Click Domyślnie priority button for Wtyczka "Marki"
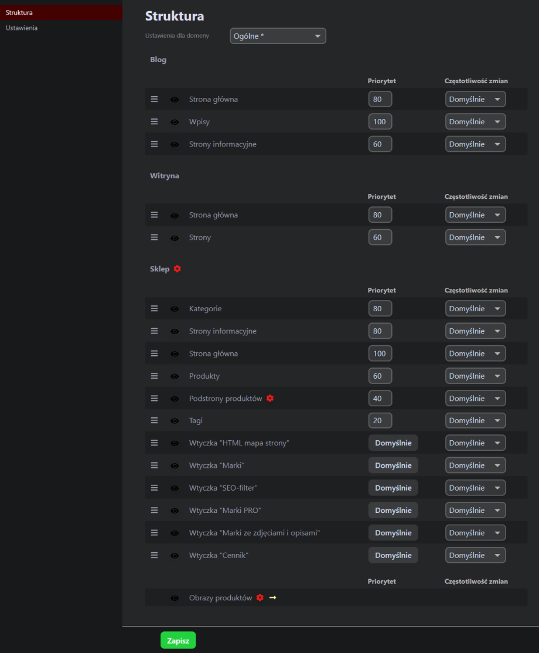Screen dimensions: 539x653 [x=393, y=465]
